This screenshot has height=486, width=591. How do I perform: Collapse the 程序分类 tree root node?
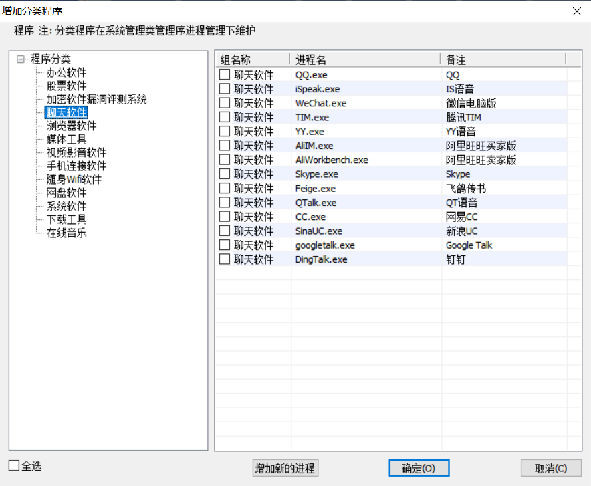click(21, 59)
